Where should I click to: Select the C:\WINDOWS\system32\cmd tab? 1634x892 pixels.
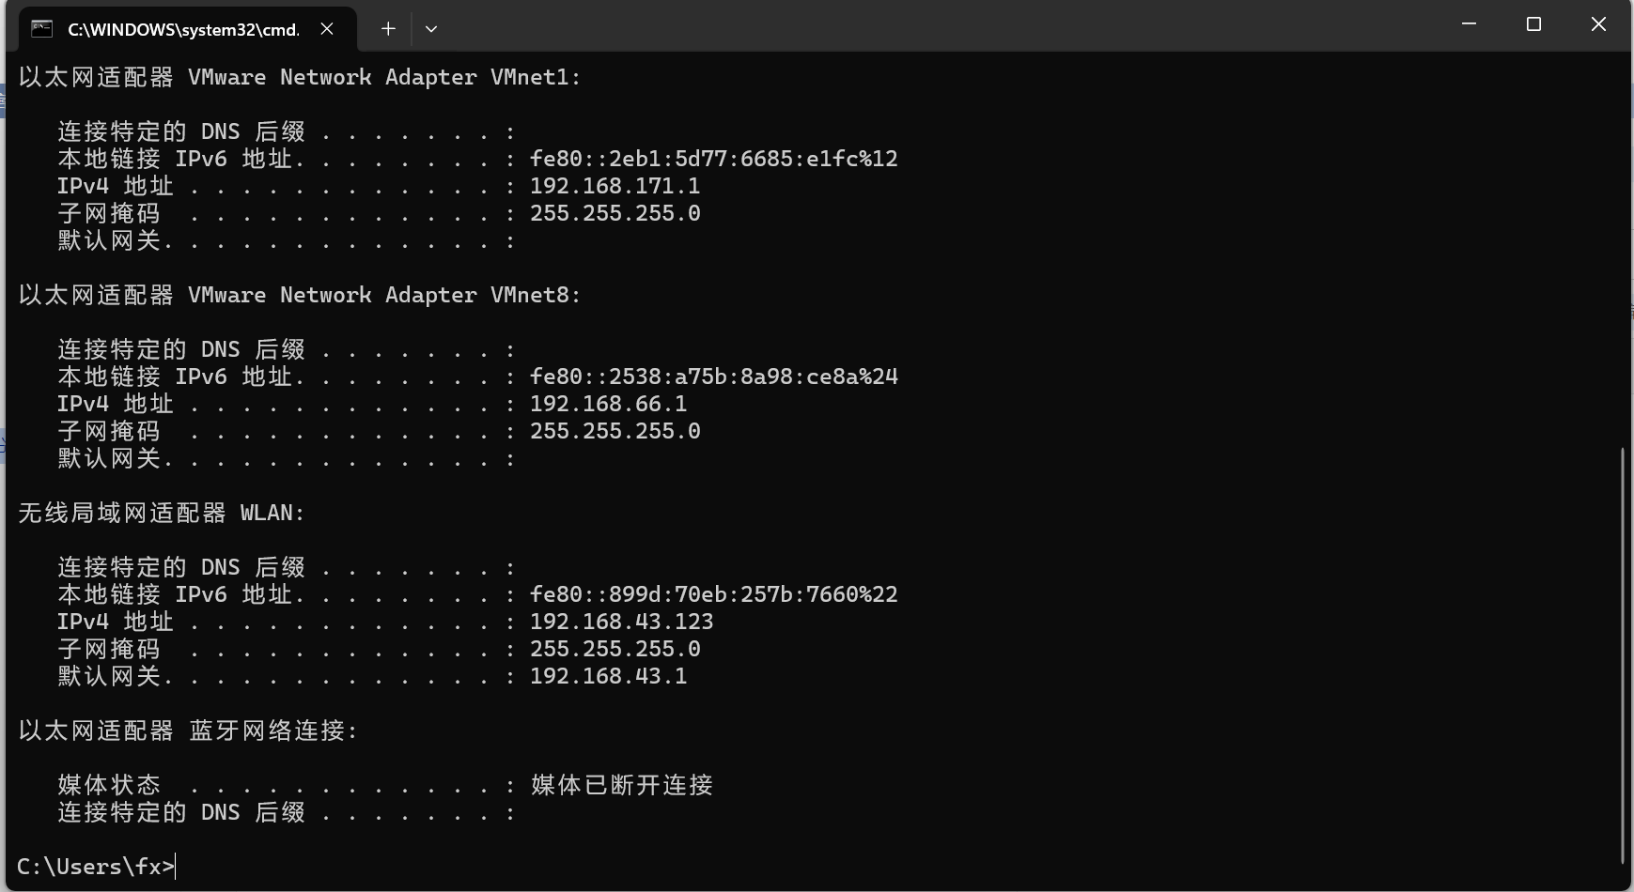pos(183,29)
